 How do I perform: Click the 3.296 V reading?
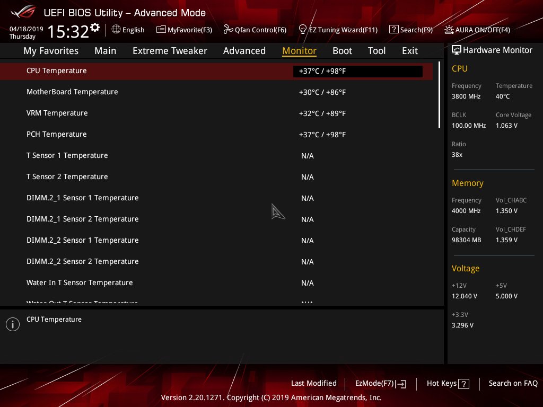tap(462, 325)
